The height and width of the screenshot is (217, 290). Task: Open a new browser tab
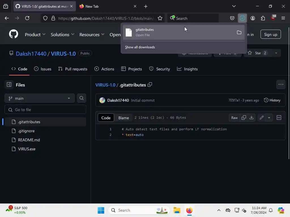coord(146,6)
